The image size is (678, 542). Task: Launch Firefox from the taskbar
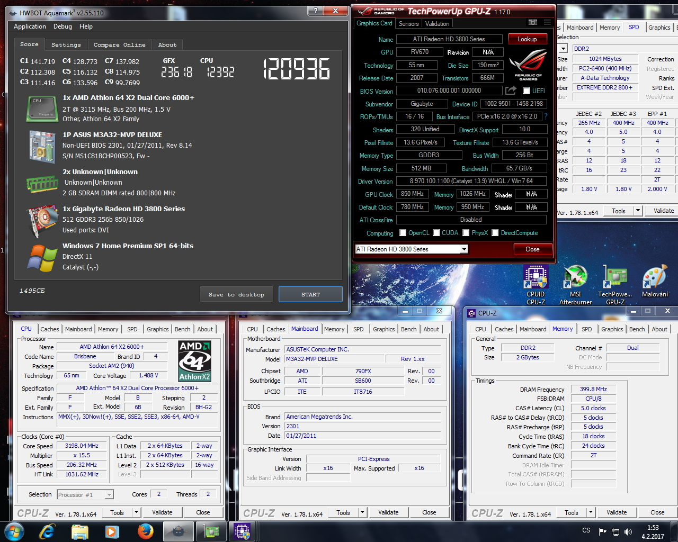[145, 531]
